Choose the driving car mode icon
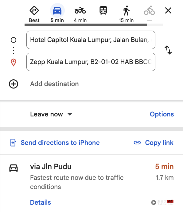The image size is (183, 212). click(57, 10)
